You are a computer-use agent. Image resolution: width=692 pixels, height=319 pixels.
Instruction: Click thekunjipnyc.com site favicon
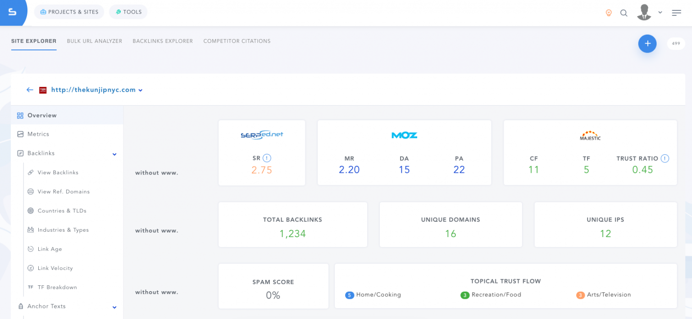(x=43, y=90)
